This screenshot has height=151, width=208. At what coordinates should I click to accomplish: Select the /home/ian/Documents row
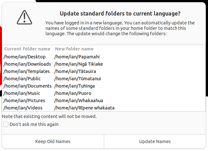click(x=27, y=86)
